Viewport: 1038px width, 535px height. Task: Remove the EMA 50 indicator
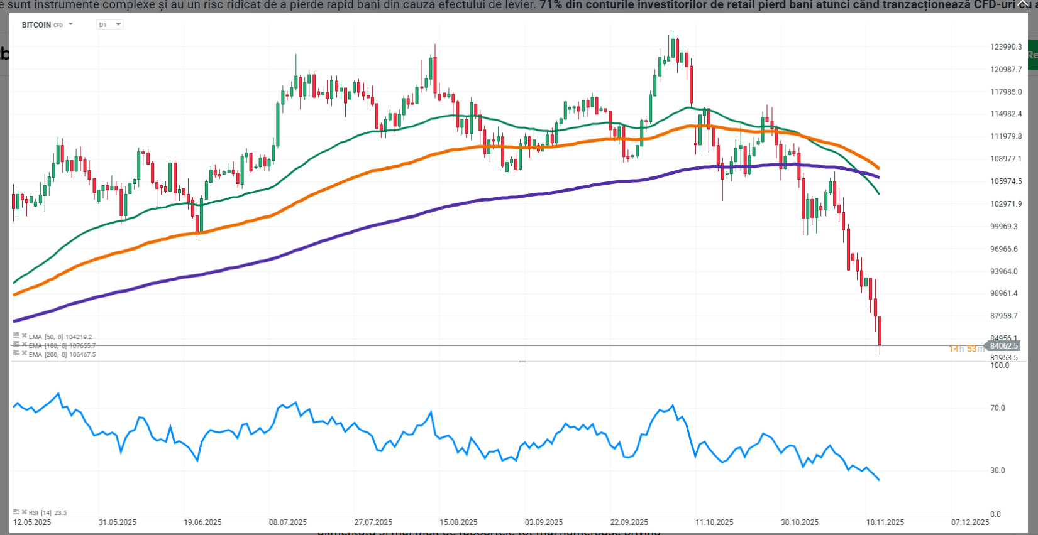(x=24, y=336)
